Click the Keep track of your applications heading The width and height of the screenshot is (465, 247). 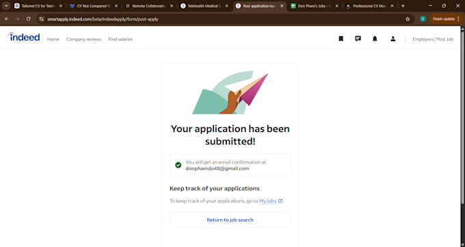click(215, 189)
